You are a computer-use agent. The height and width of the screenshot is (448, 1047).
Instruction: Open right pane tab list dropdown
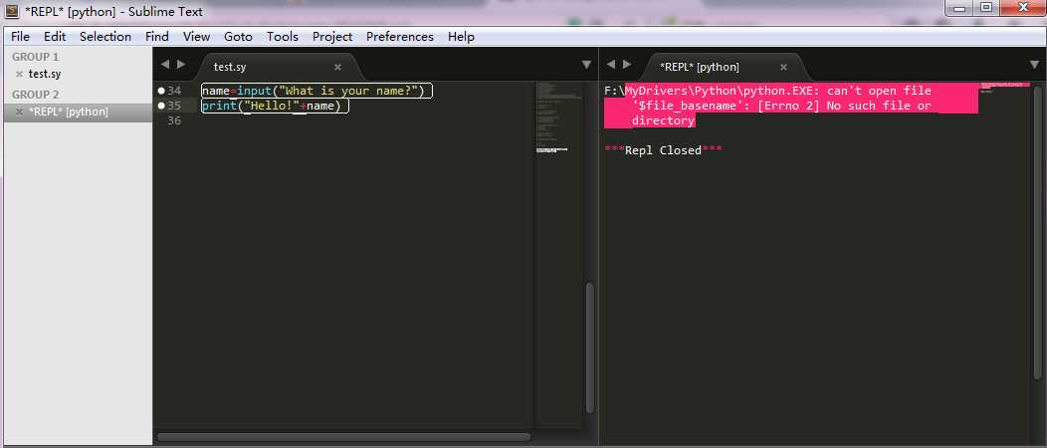pyautogui.click(x=1035, y=65)
